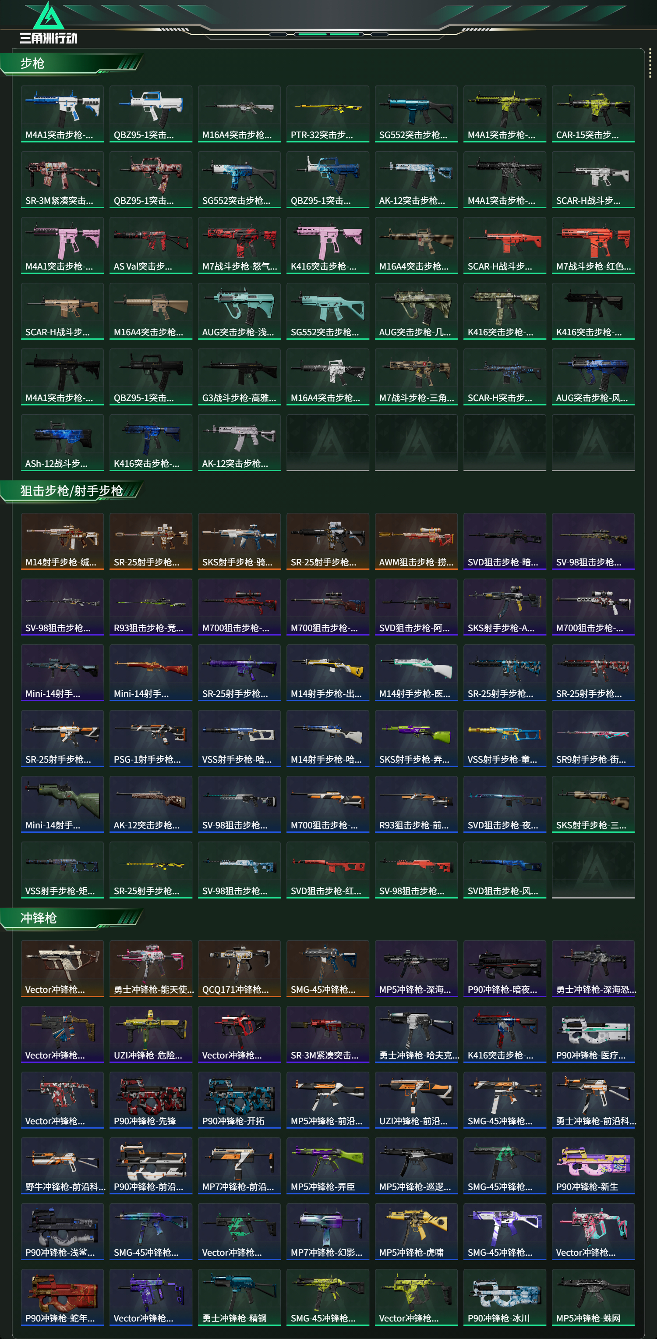Image resolution: width=657 pixels, height=1339 pixels.
Task: Click the first empty slot in the 步枪 section
Action: coord(328,442)
